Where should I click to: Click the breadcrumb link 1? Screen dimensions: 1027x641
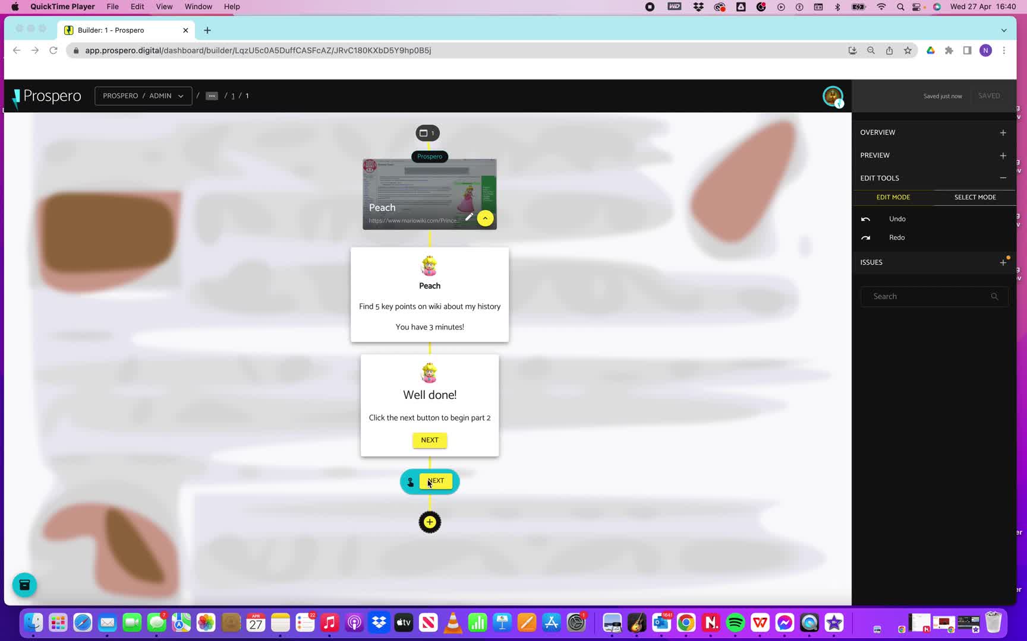[233, 96]
